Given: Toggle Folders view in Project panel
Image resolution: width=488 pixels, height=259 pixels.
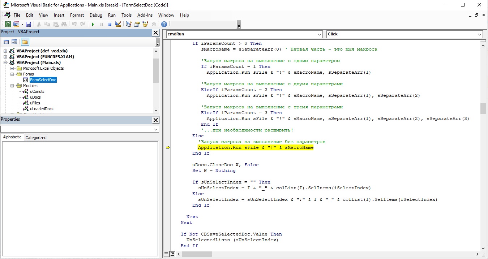Looking at the screenshot, I should tap(25, 42).
